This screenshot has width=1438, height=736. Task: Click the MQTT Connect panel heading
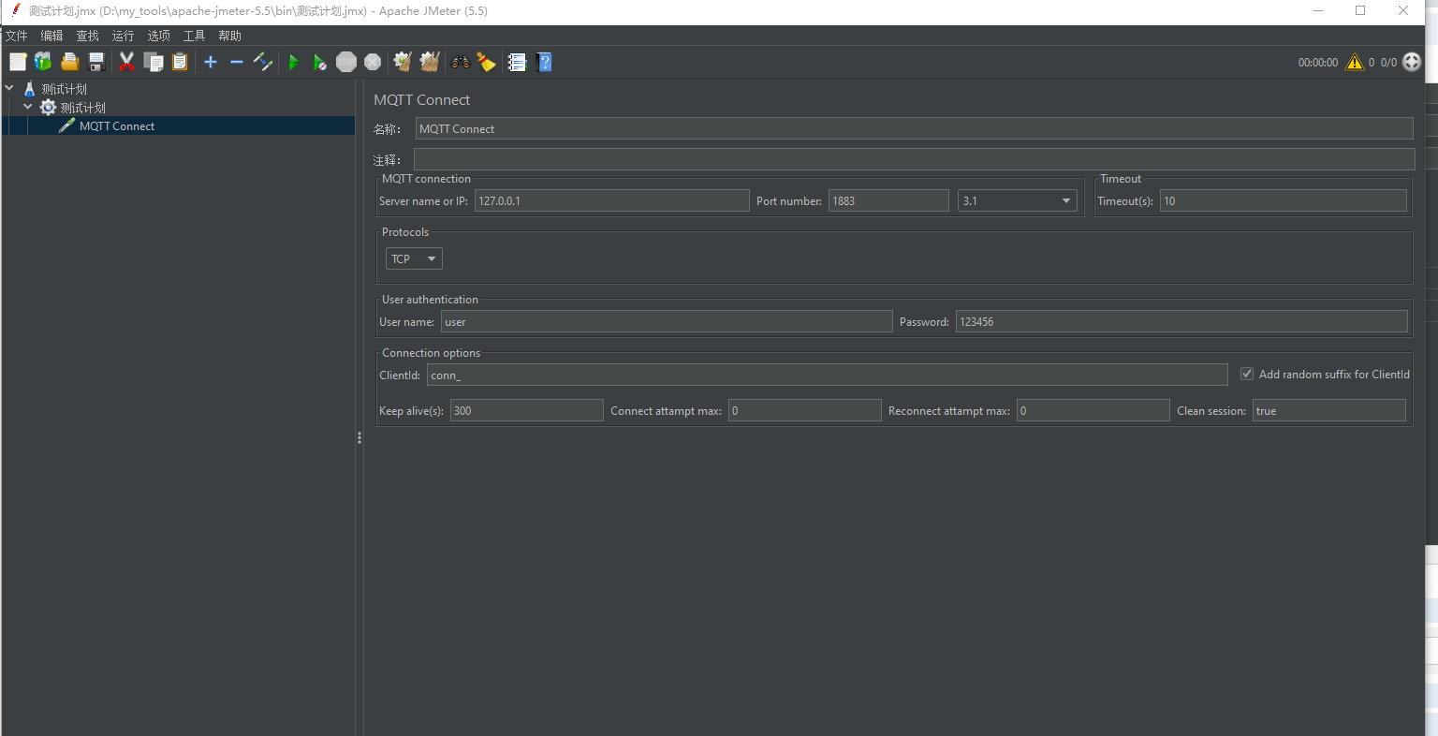point(422,99)
